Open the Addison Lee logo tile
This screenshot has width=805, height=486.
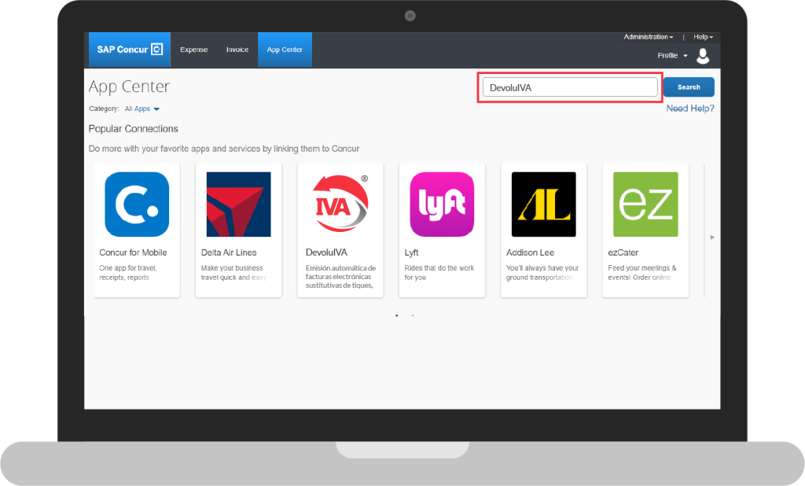tap(544, 204)
